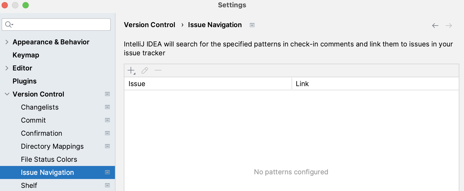Image resolution: width=464 pixels, height=191 pixels.
Task: Click the magnifier icon in settings search
Action: pos(8,24)
